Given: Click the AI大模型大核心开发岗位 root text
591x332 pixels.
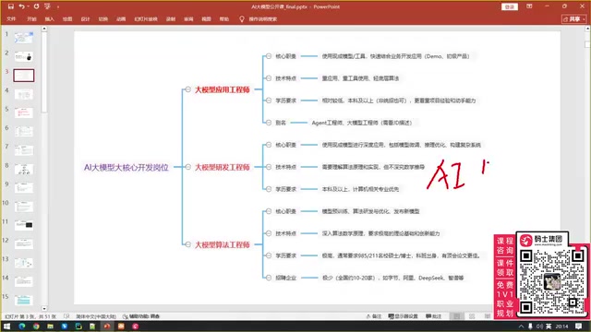Looking at the screenshot, I should tap(127, 168).
